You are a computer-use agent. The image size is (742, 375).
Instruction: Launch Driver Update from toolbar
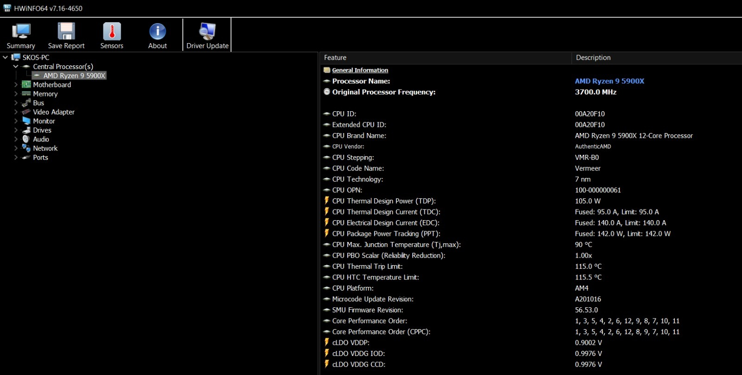pos(207,32)
